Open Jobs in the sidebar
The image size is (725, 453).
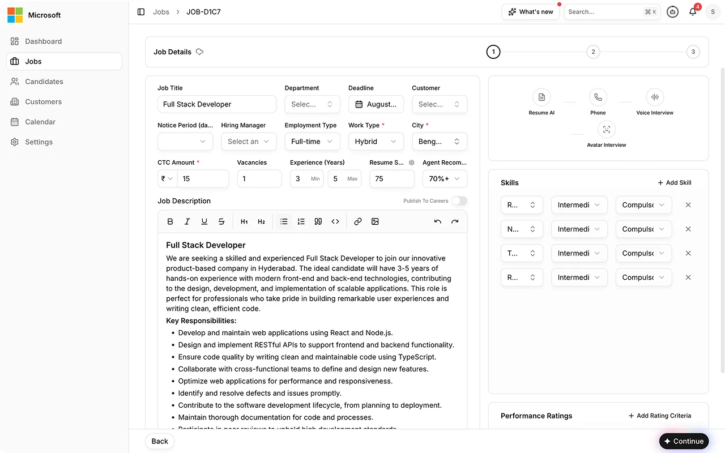click(64, 61)
